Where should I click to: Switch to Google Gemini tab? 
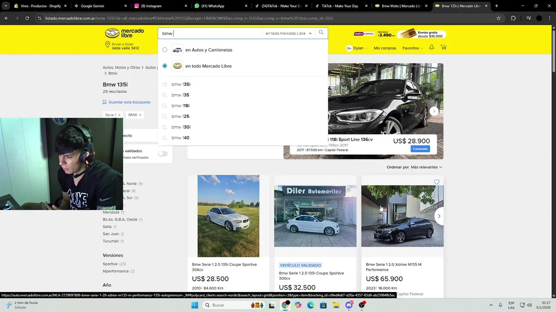pos(99,6)
